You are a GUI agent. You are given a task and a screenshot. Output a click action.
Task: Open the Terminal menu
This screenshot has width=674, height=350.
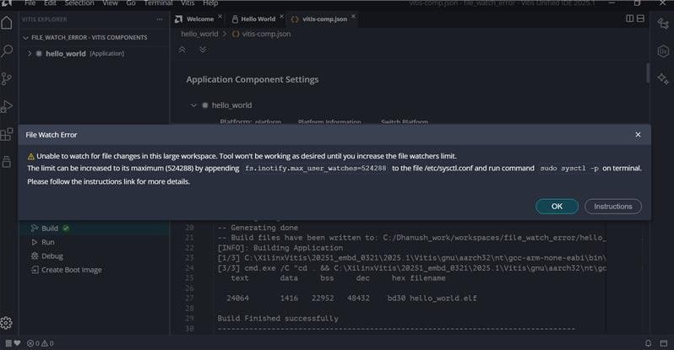(158, 3)
